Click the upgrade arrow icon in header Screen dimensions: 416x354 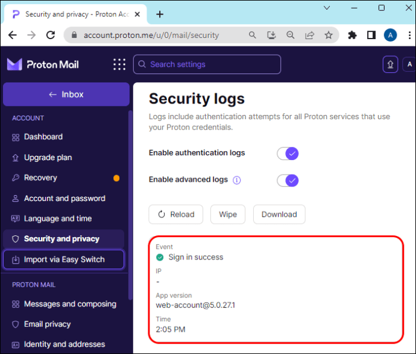pos(390,64)
